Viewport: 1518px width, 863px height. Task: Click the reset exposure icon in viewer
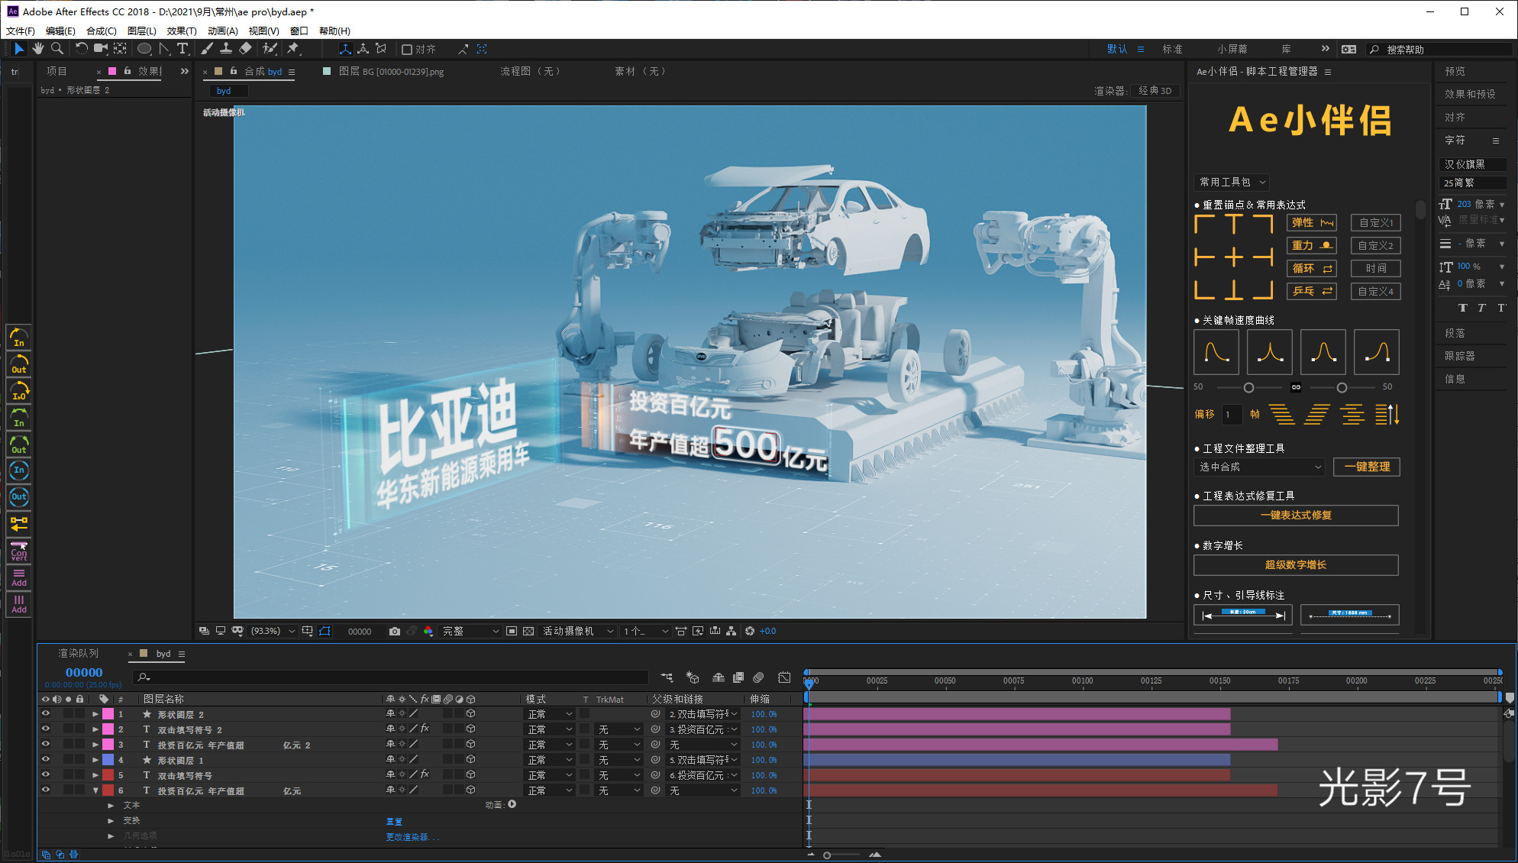[x=750, y=631]
